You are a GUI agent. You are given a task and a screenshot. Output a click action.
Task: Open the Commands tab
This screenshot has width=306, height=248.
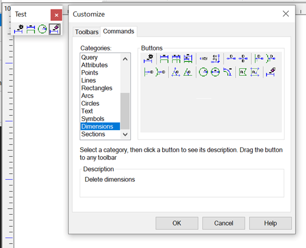pyautogui.click(x=118, y=31)
